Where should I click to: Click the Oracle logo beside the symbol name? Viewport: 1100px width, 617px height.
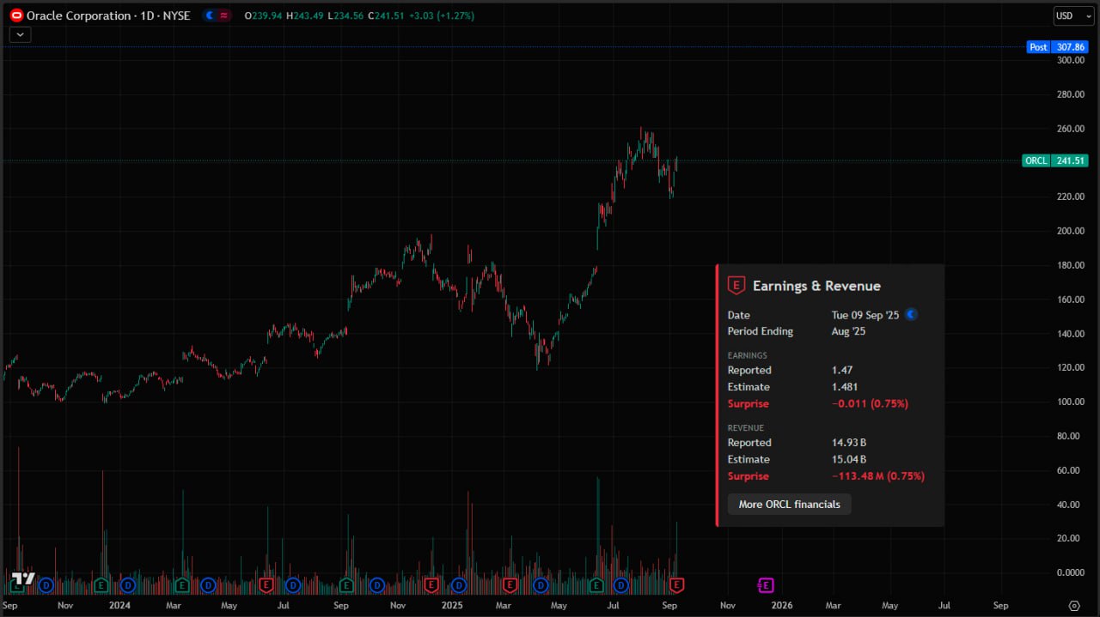pos(15,15)
